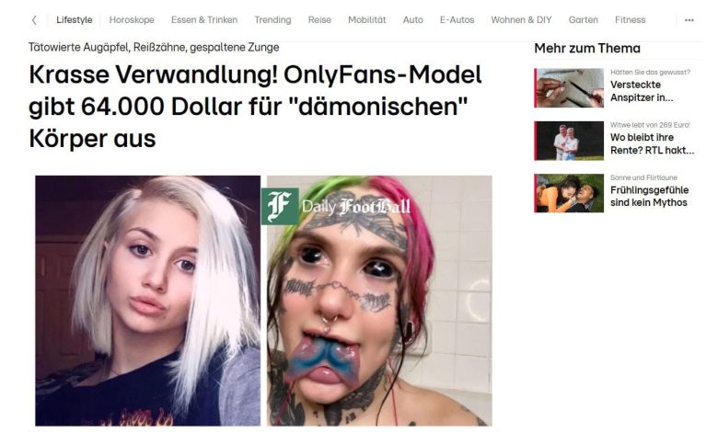Click the elderly couple thumbnail image
This screenshot has width=718, height=432.
click(569, 141)
